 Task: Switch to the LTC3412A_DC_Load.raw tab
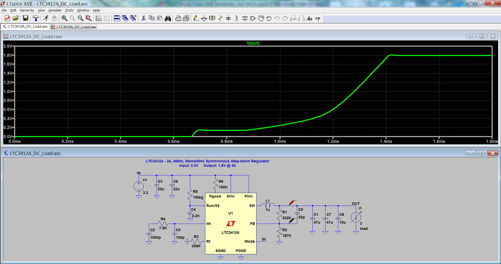click(73, 27)
